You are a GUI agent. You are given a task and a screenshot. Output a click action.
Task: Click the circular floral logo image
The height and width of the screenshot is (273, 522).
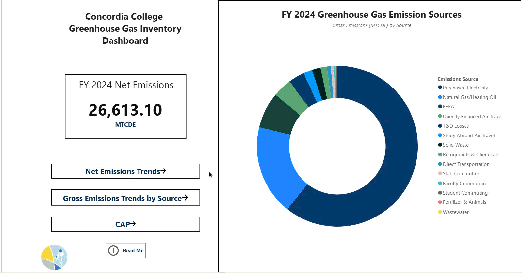(x=54, y=257)
